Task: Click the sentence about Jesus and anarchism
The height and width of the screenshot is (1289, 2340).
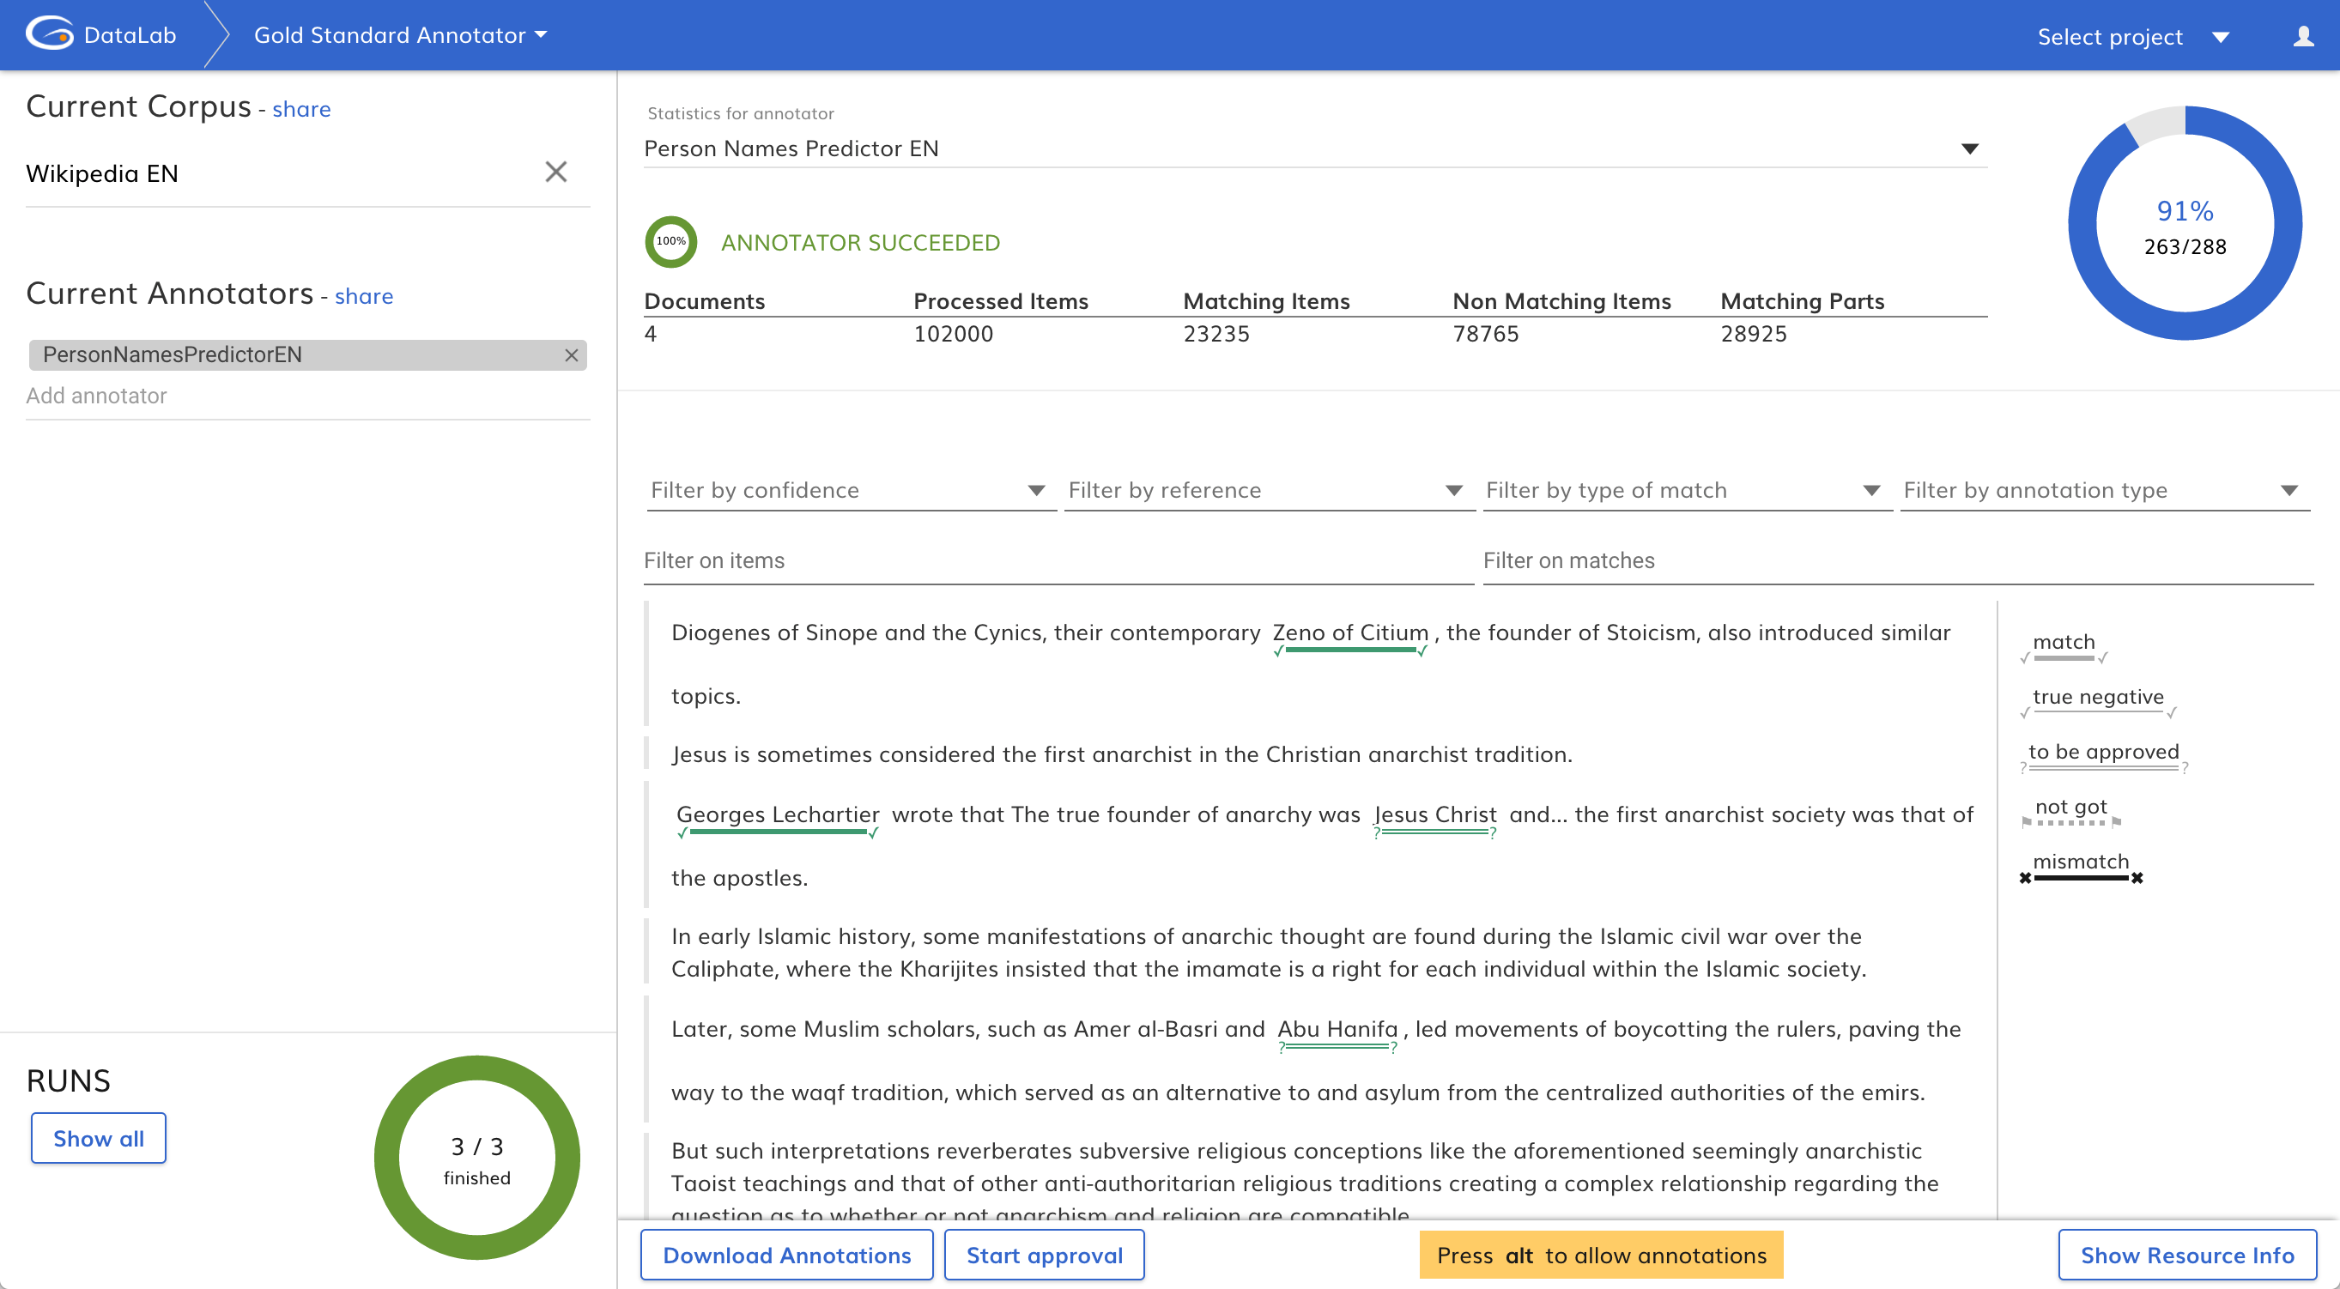Action: 1122,755
